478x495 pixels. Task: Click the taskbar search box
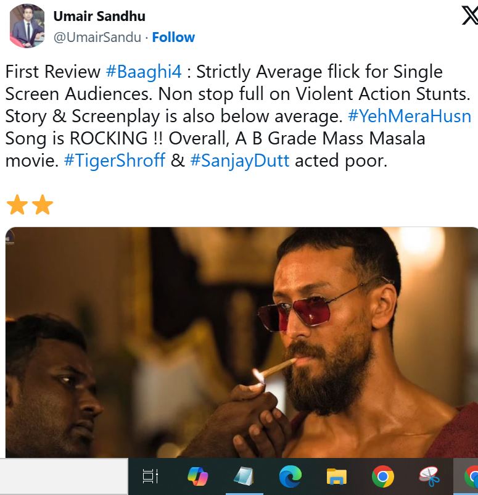[x=62, y=476]
